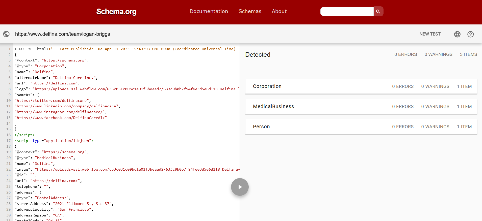Click the Schema.org logo
482x221 pixels.
coord(116,12)
